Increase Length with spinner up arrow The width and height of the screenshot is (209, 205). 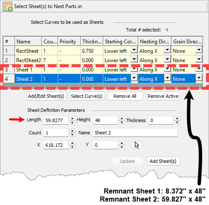tap(73, 119)
